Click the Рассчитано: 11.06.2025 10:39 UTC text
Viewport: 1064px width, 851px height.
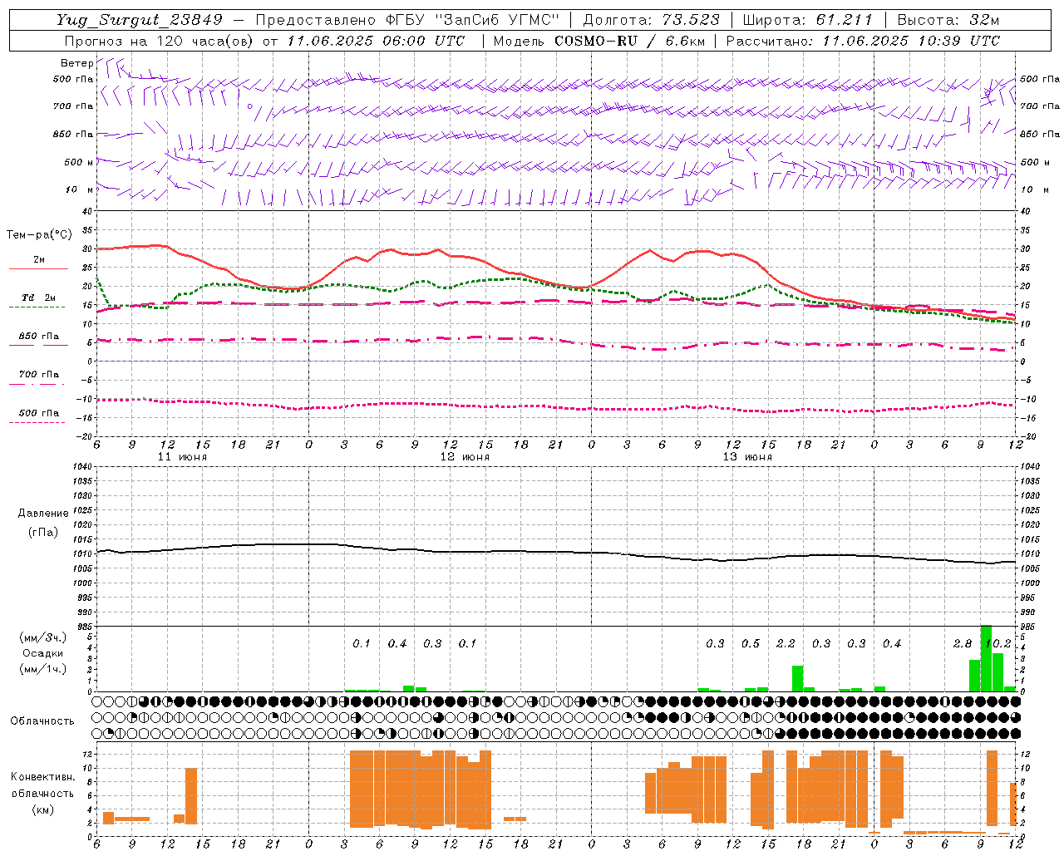pyautogui.click(x=863, y=41)
